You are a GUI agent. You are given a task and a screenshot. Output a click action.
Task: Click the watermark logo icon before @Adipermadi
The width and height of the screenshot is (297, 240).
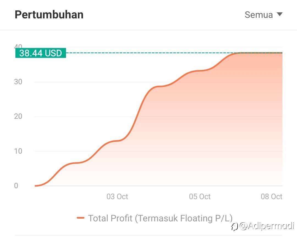click(x=235, y=227)
